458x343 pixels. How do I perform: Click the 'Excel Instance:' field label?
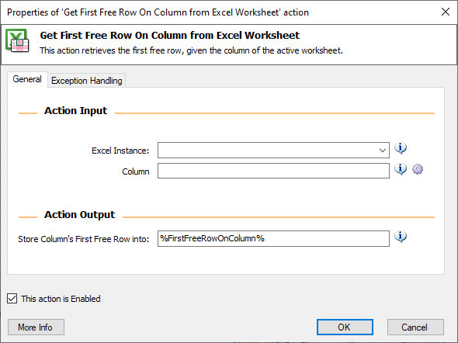pyautogui.click(x=120, y=151)
